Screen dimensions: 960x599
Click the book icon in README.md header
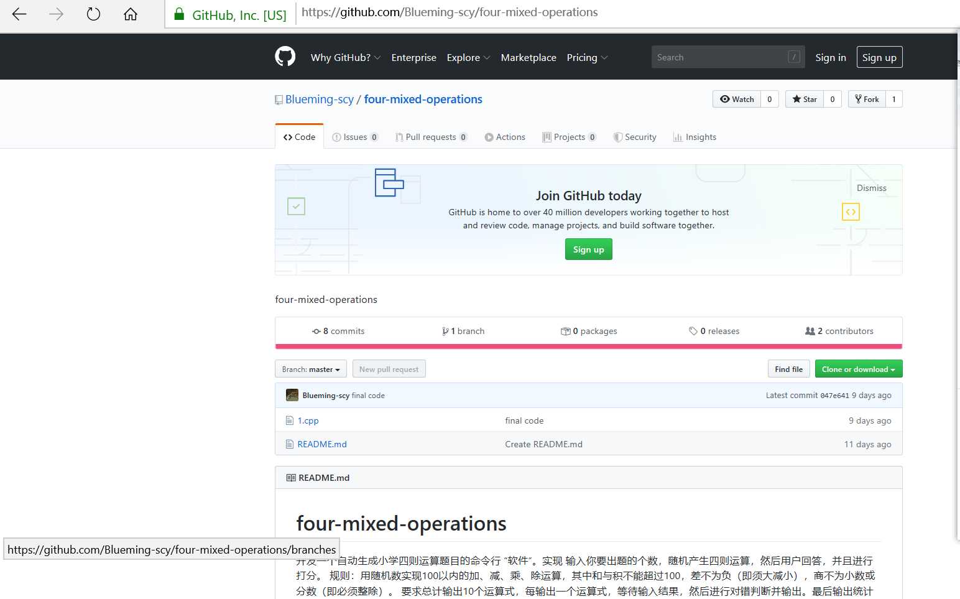290,478
